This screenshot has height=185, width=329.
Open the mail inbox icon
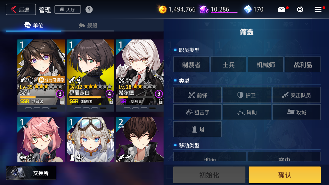coord(282,10)
